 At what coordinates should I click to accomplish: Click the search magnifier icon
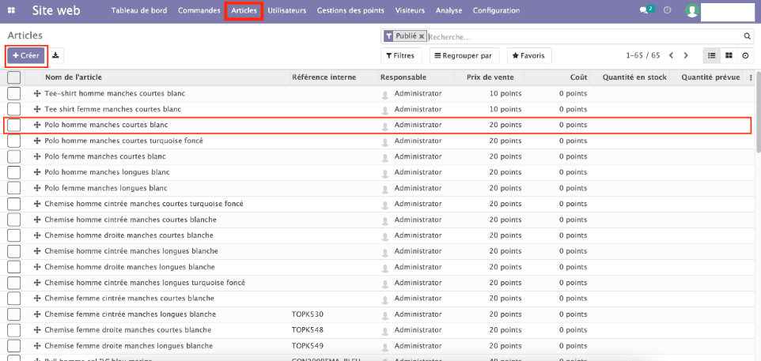[x=747, y=36]
